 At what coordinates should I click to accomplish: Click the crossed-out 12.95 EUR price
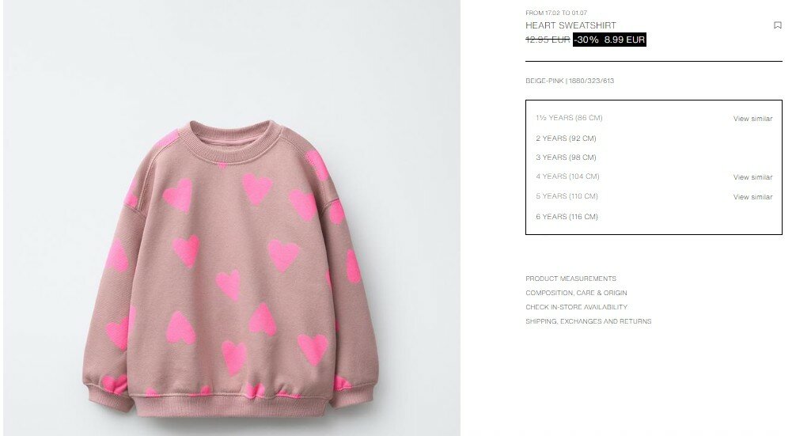(x=548, y=40)
